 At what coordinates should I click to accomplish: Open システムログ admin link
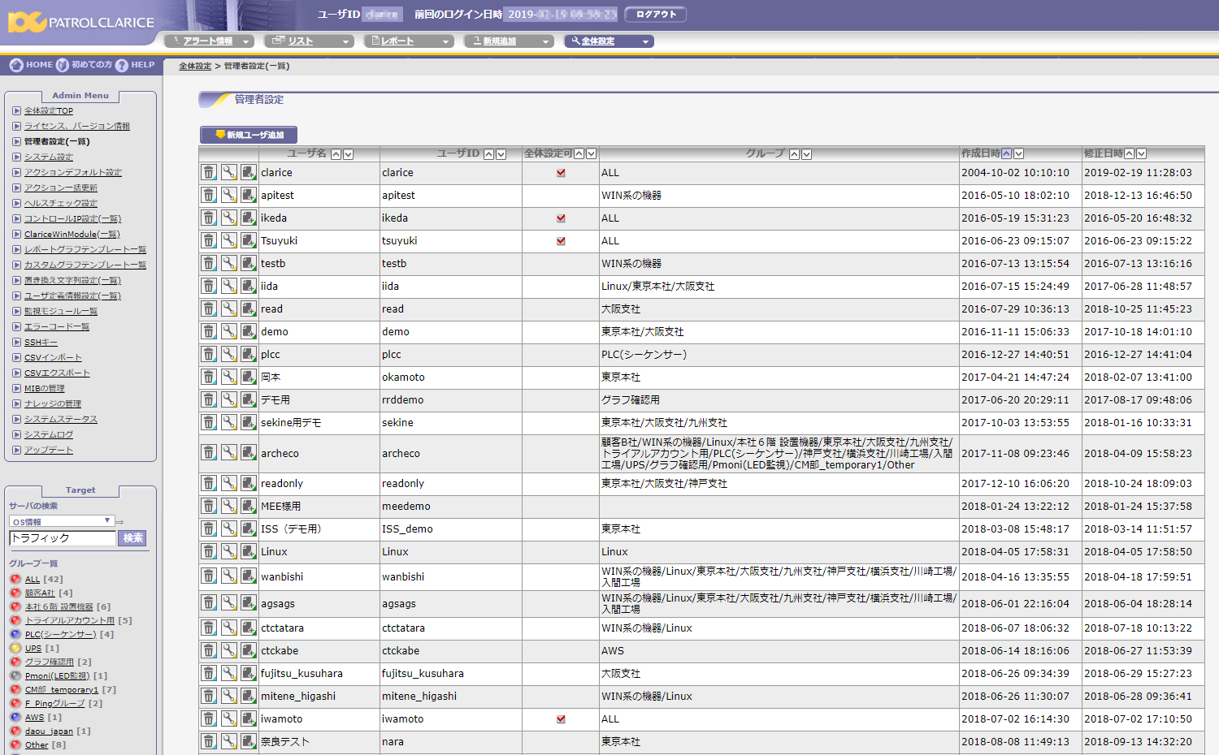pos(49,434)
